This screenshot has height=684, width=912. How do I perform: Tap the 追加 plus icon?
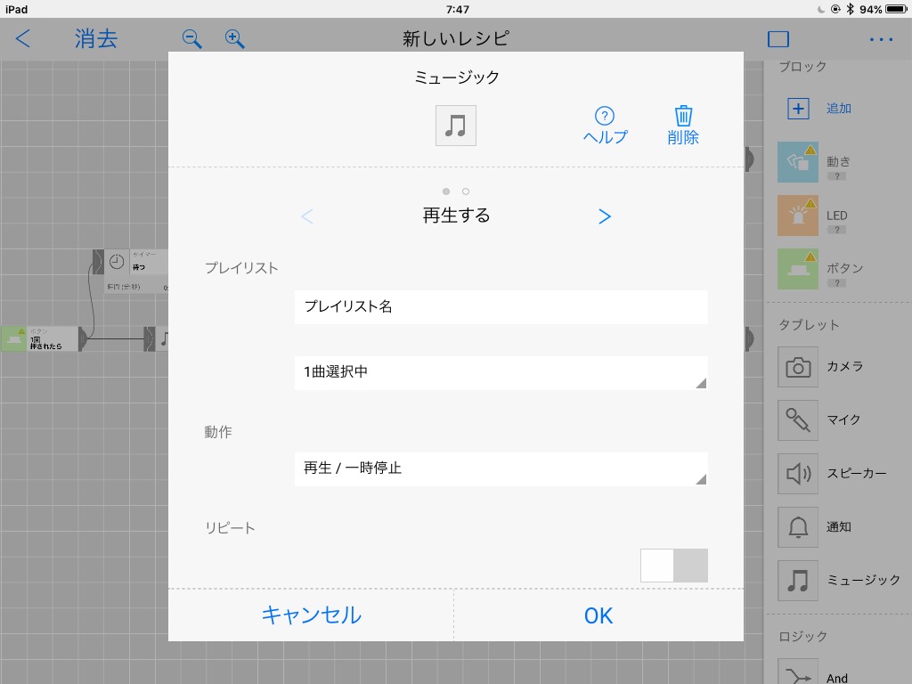pyautogui.click(x=798, y=108)
